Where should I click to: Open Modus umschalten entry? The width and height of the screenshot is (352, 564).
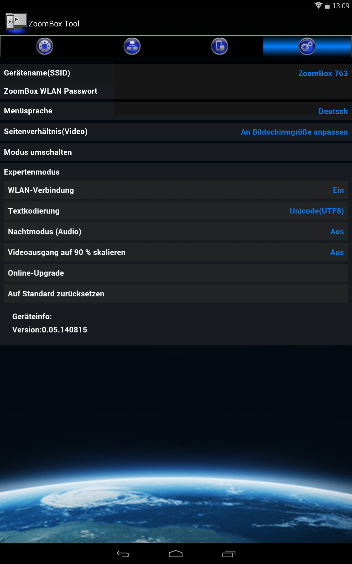(176, 152)
